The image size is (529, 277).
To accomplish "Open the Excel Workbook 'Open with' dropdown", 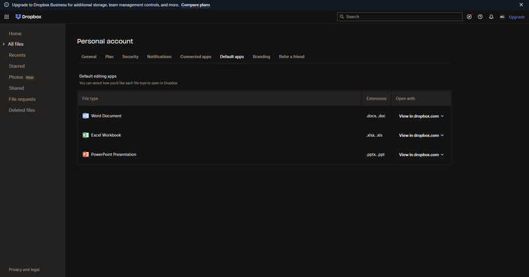I will tap(421, 135).
